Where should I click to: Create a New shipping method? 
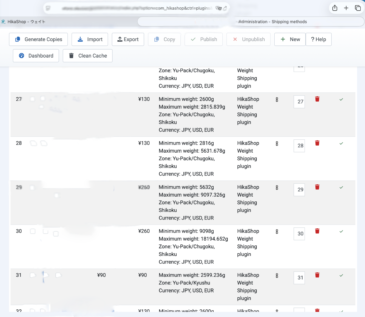coord(290,39)
